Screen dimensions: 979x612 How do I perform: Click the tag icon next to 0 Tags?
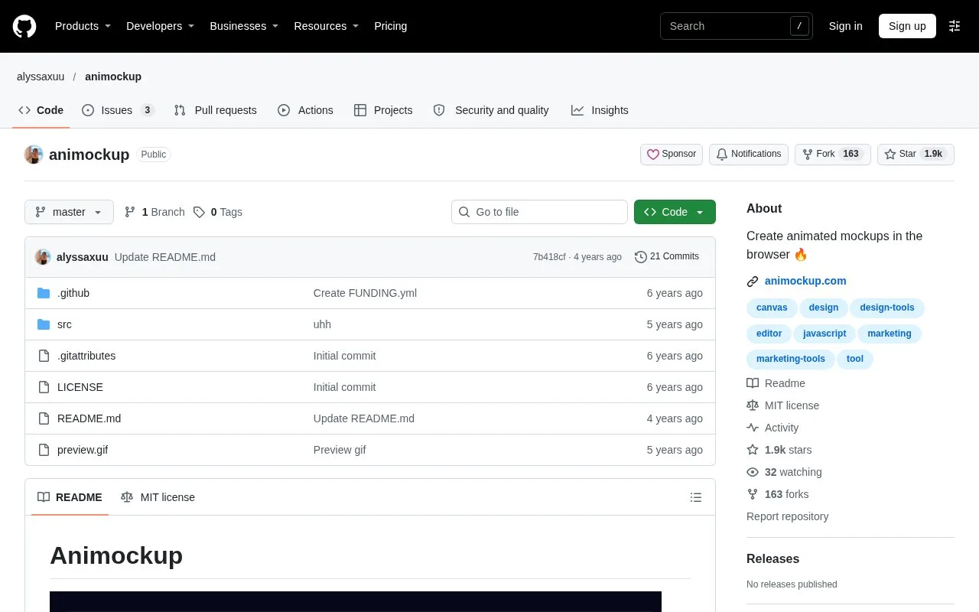pyautogui.click(x=199, y=212)
